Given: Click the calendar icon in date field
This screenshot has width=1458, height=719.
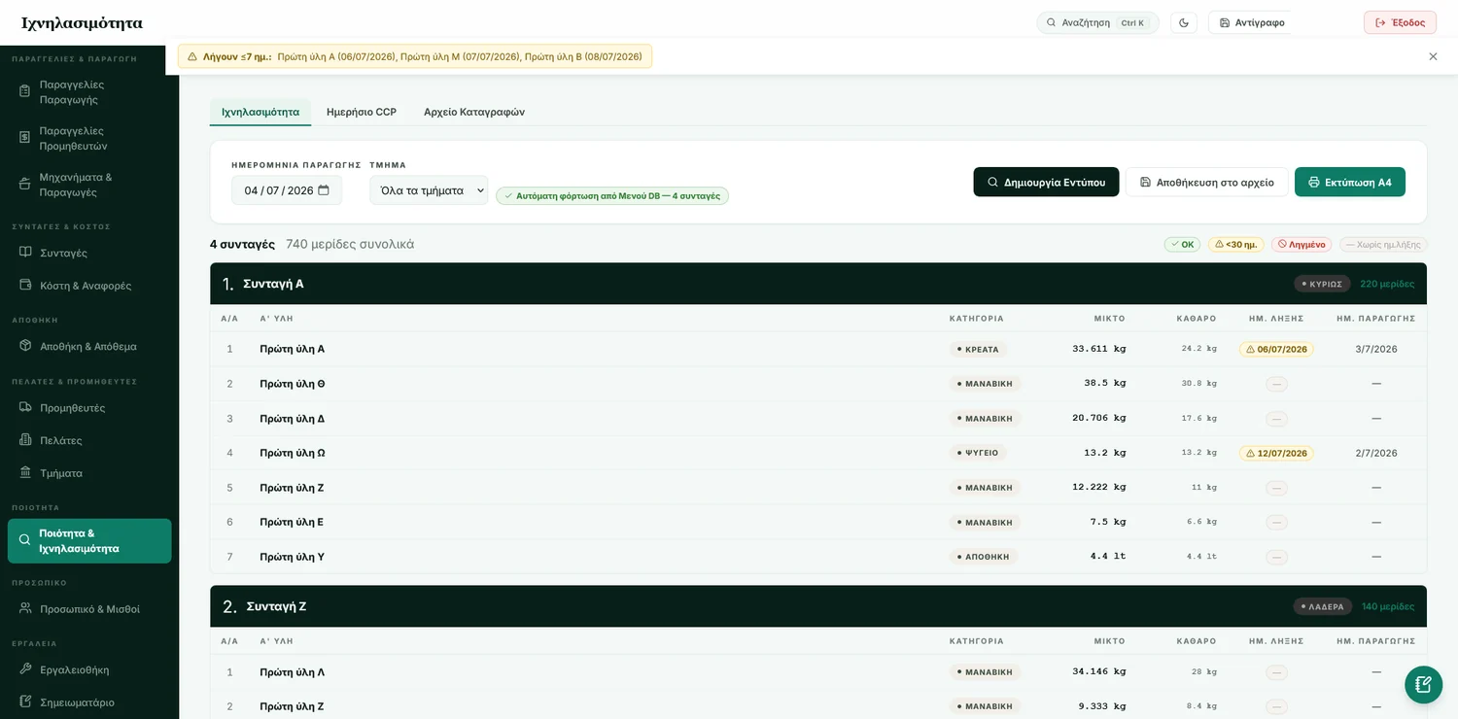Looking at the screenshot, I should click(324, 190).
